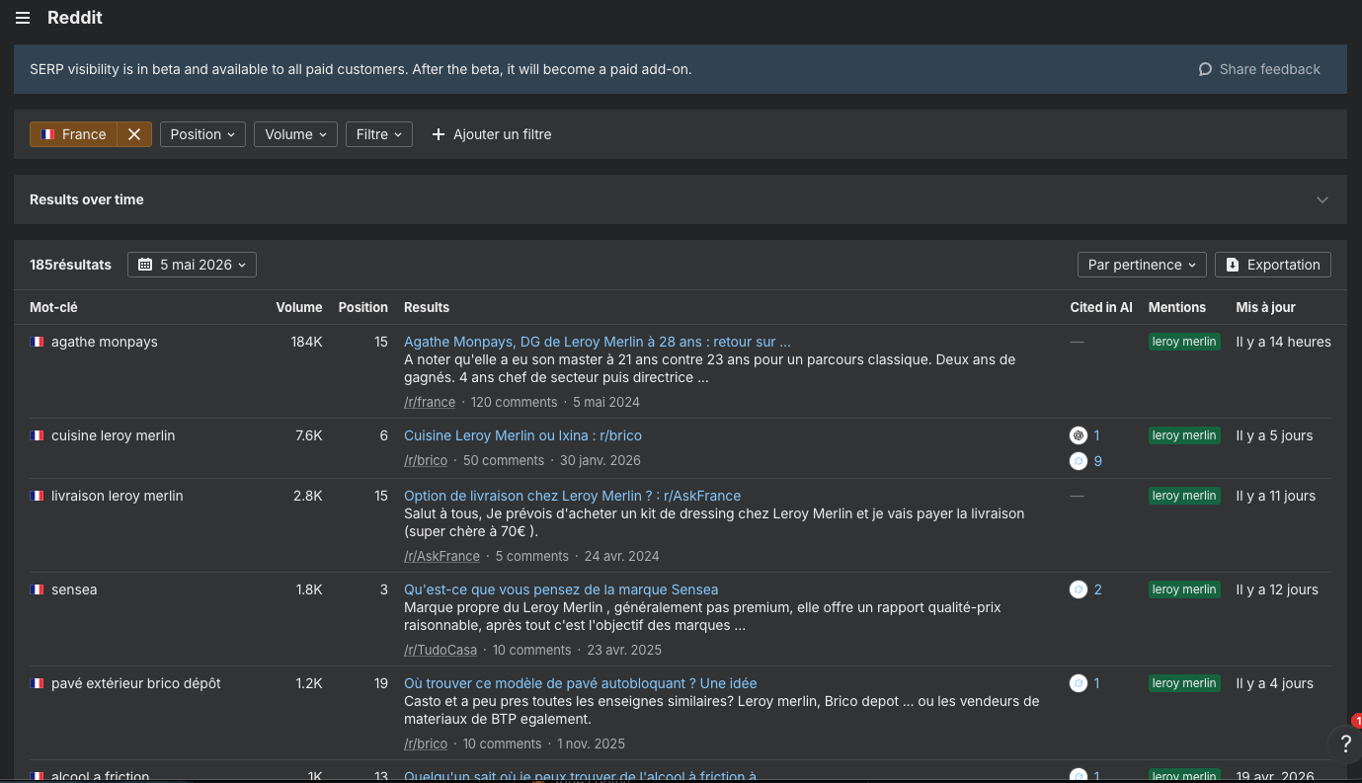Click the keyword agathe monpays
The width and height of the screenshot is (1362, 783).
tap(105, 342)
